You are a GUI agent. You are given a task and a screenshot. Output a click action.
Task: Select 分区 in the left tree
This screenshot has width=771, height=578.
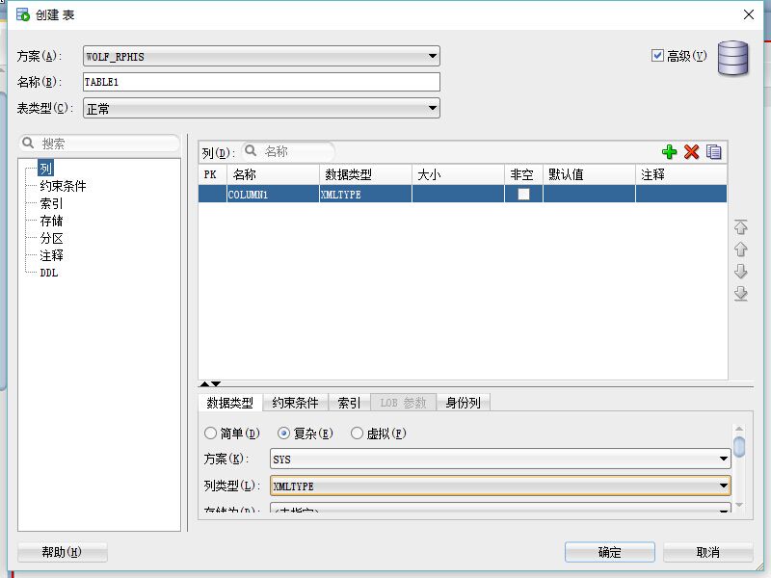51,238
